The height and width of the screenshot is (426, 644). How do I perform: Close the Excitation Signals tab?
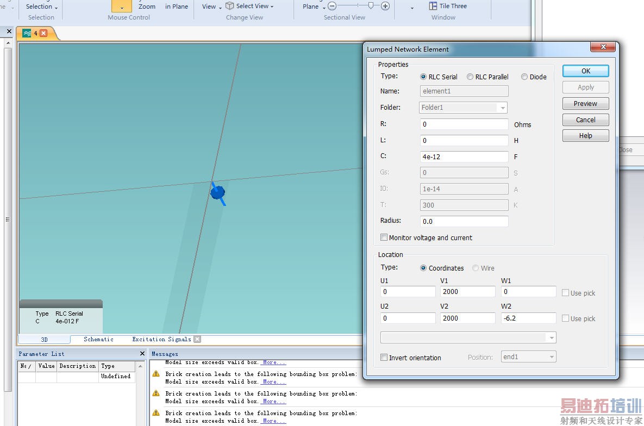click(197, 339)
